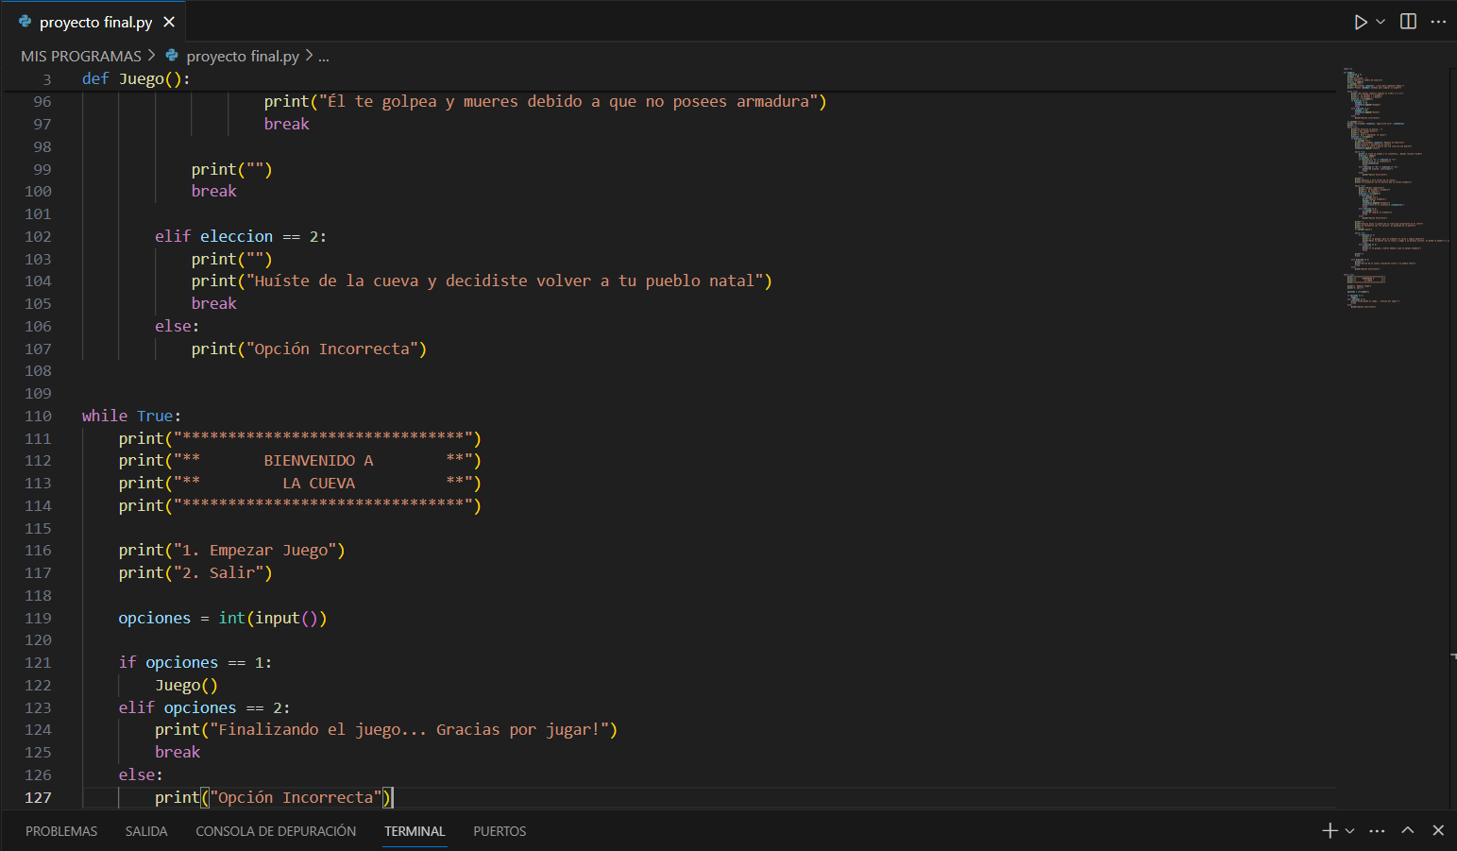
Task: Run the Python file with play button
Action: point(1361,22)
